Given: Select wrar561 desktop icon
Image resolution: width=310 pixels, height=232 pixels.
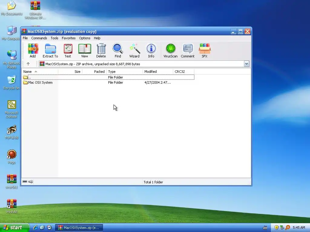Looking at the screenshot, I should [12, 182].
